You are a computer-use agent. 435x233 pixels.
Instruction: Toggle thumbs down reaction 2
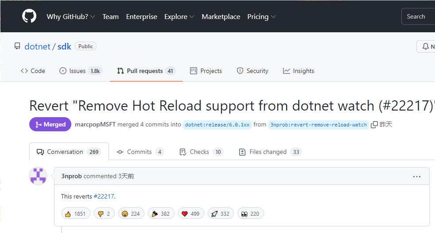coord(104,214)
